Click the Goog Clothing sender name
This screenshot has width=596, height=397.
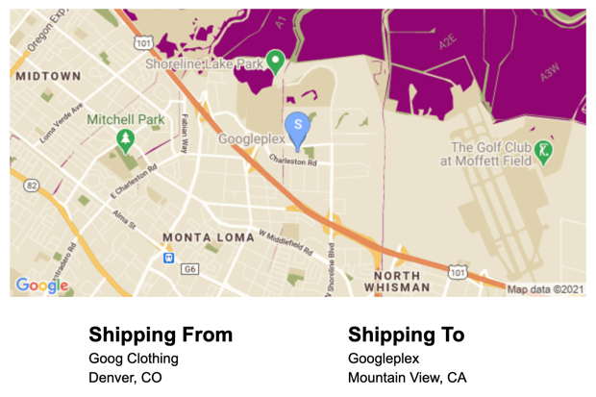pyautogui.click(x=134, y=359)
